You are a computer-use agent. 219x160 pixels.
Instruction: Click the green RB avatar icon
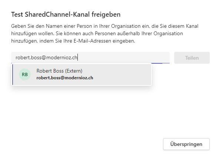(25, 74)
